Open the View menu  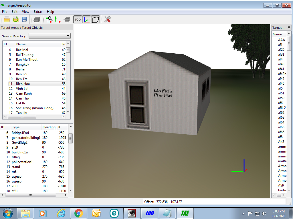click(25, 11)
